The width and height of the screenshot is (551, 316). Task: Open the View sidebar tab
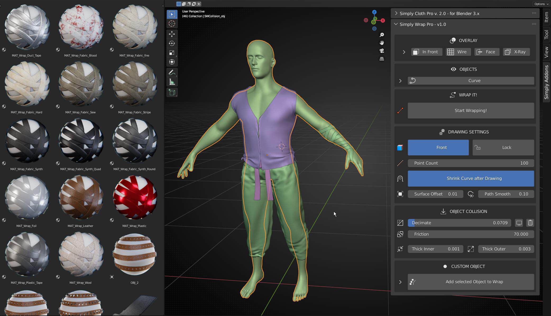pyautogui.click(x=547, y=52)
